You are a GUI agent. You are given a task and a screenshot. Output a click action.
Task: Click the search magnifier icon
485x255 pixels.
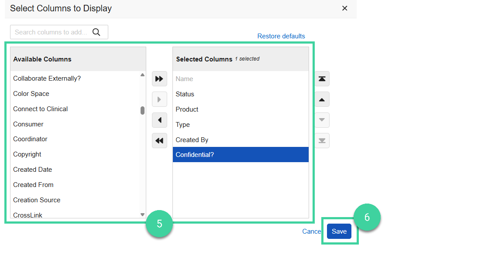coord(96,32)
